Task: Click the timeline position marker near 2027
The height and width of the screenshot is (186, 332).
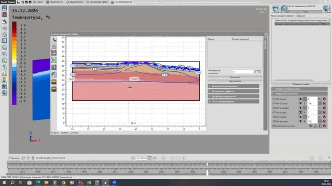Action: coord(208,169)
